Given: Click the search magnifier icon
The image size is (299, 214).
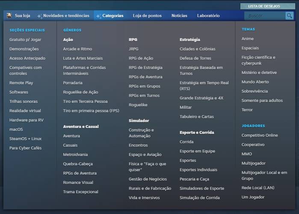Looking at the screenshot, I should click(x=289, y=16).
